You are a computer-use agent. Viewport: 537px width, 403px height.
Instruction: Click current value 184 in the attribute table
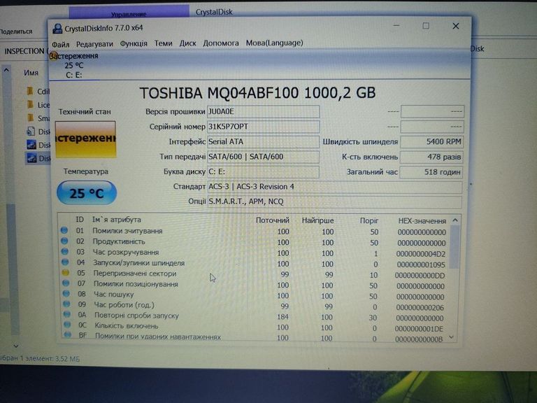tap(282, 317)
